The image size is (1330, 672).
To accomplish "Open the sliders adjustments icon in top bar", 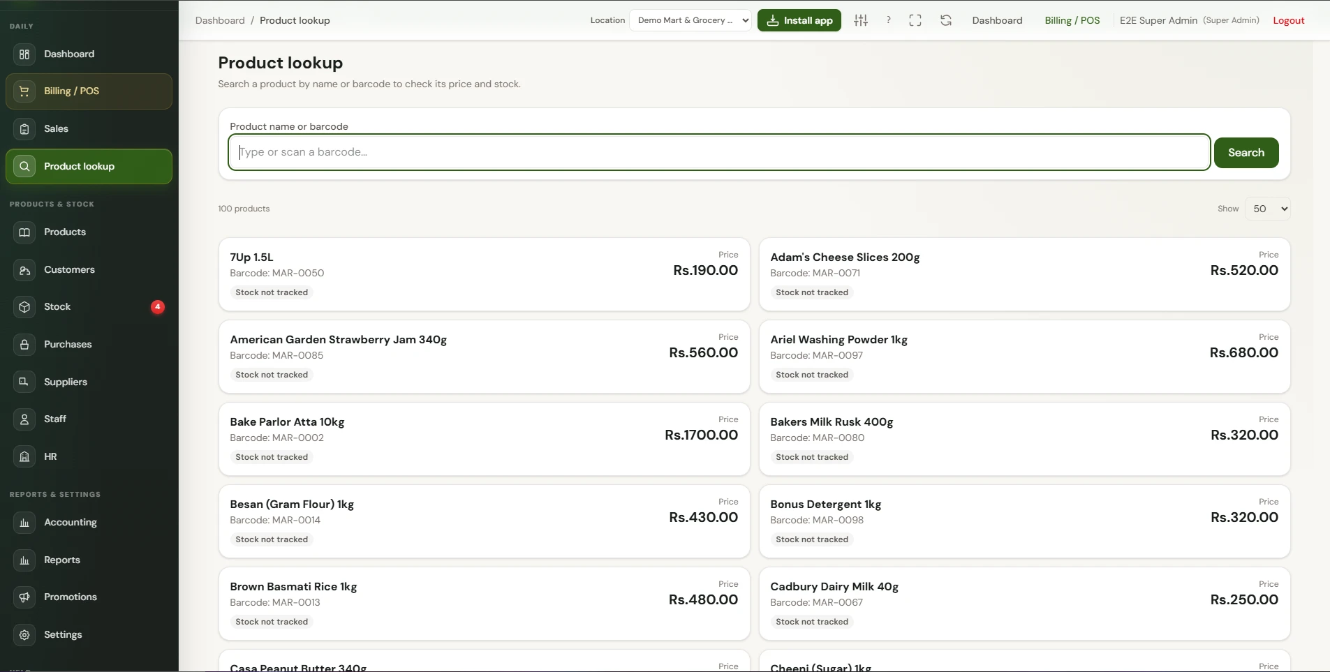I will point(861,20).
